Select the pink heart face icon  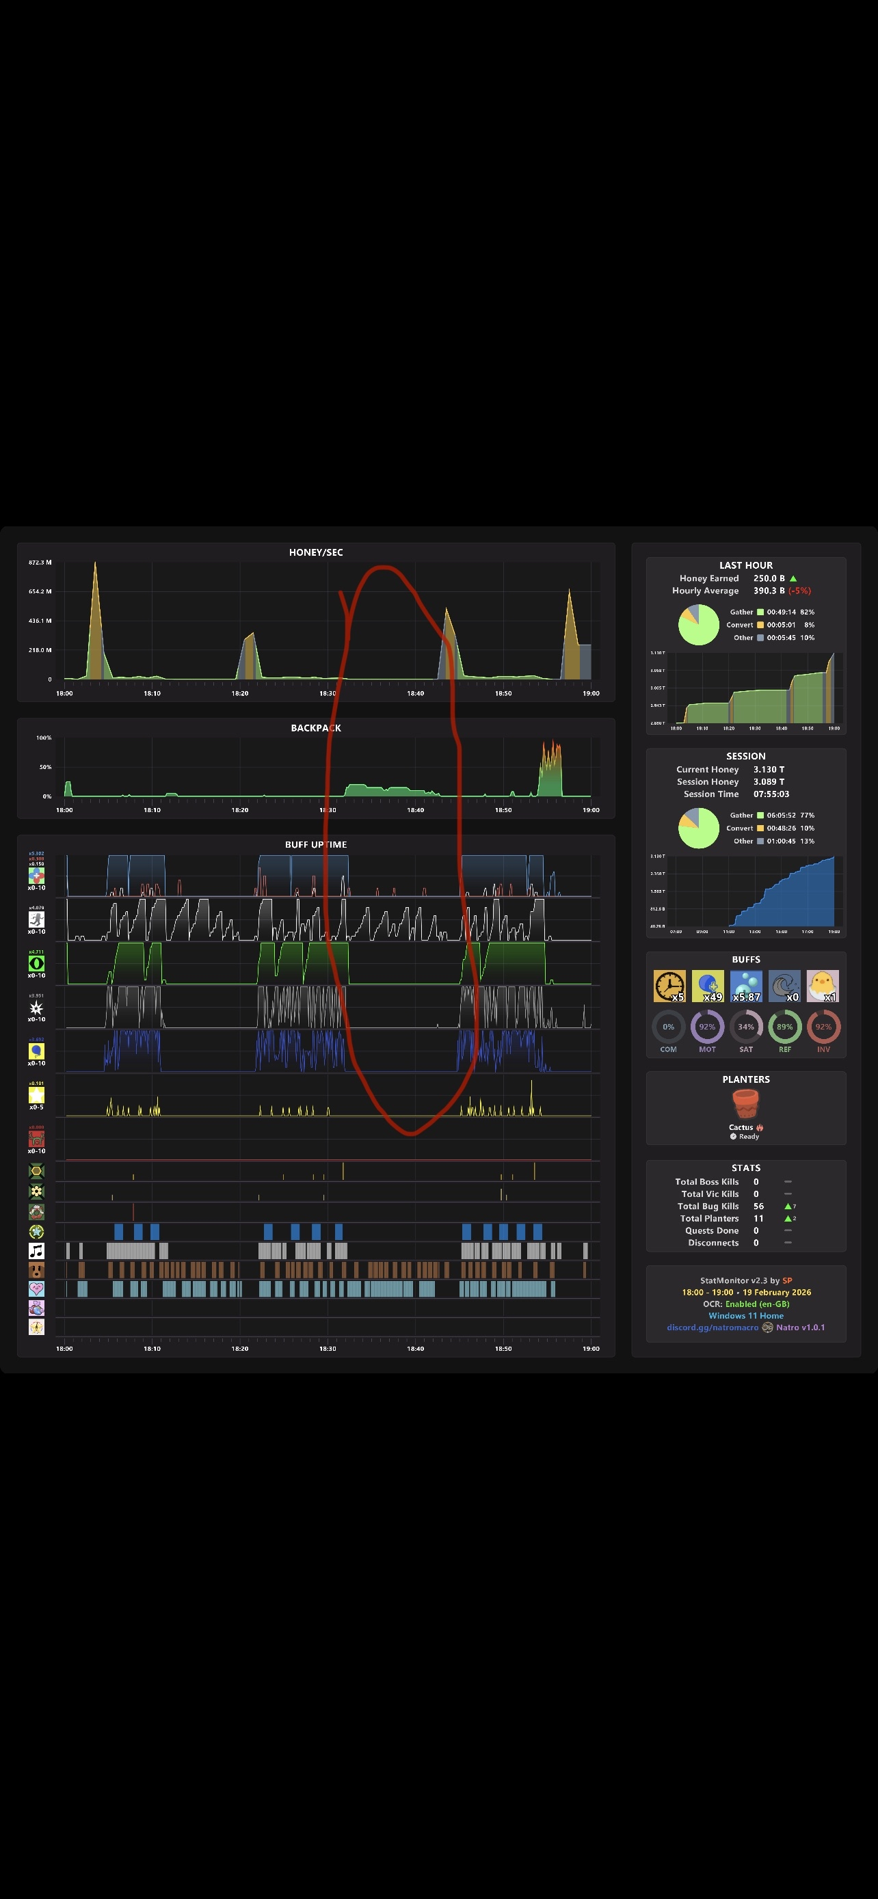[36, 1289]
